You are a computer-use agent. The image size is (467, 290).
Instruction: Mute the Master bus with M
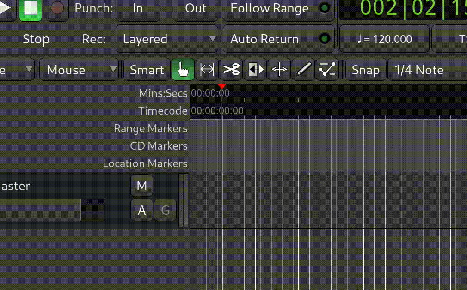coord(142,186)
